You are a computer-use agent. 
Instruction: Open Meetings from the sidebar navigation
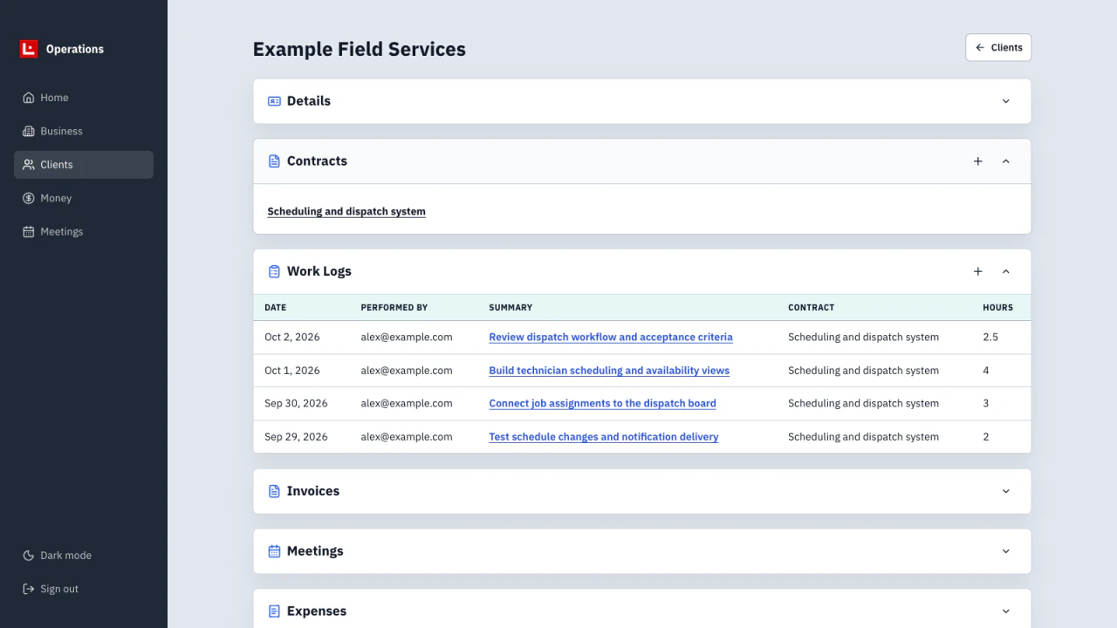pyautogui.click(x=84, y=231)
